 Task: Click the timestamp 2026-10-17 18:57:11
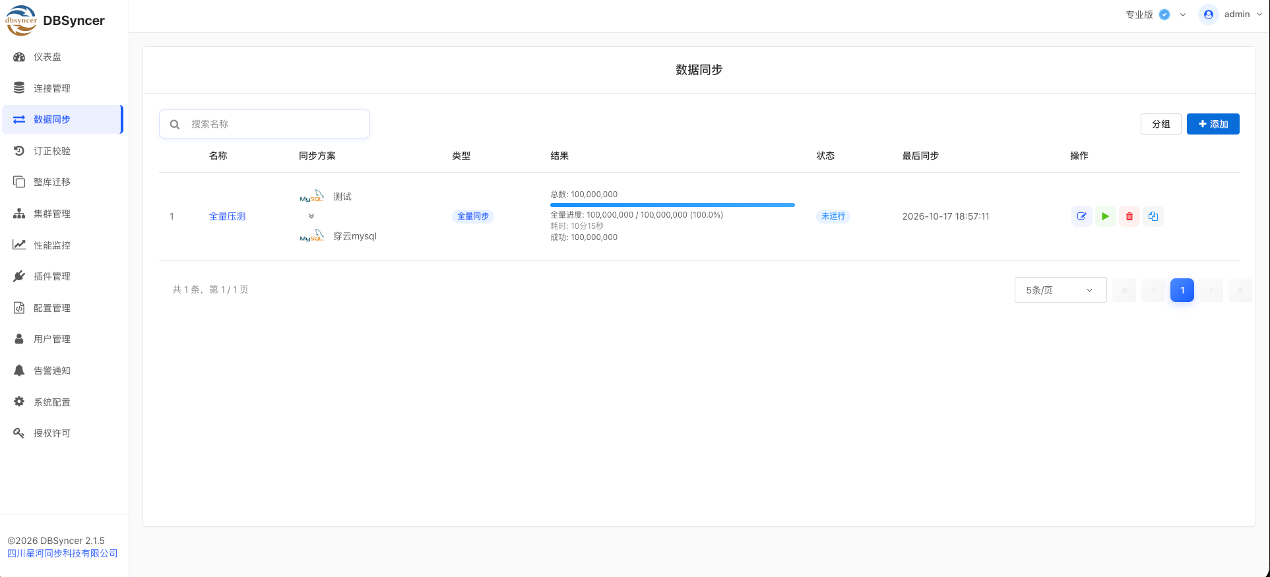click(946, 216)
